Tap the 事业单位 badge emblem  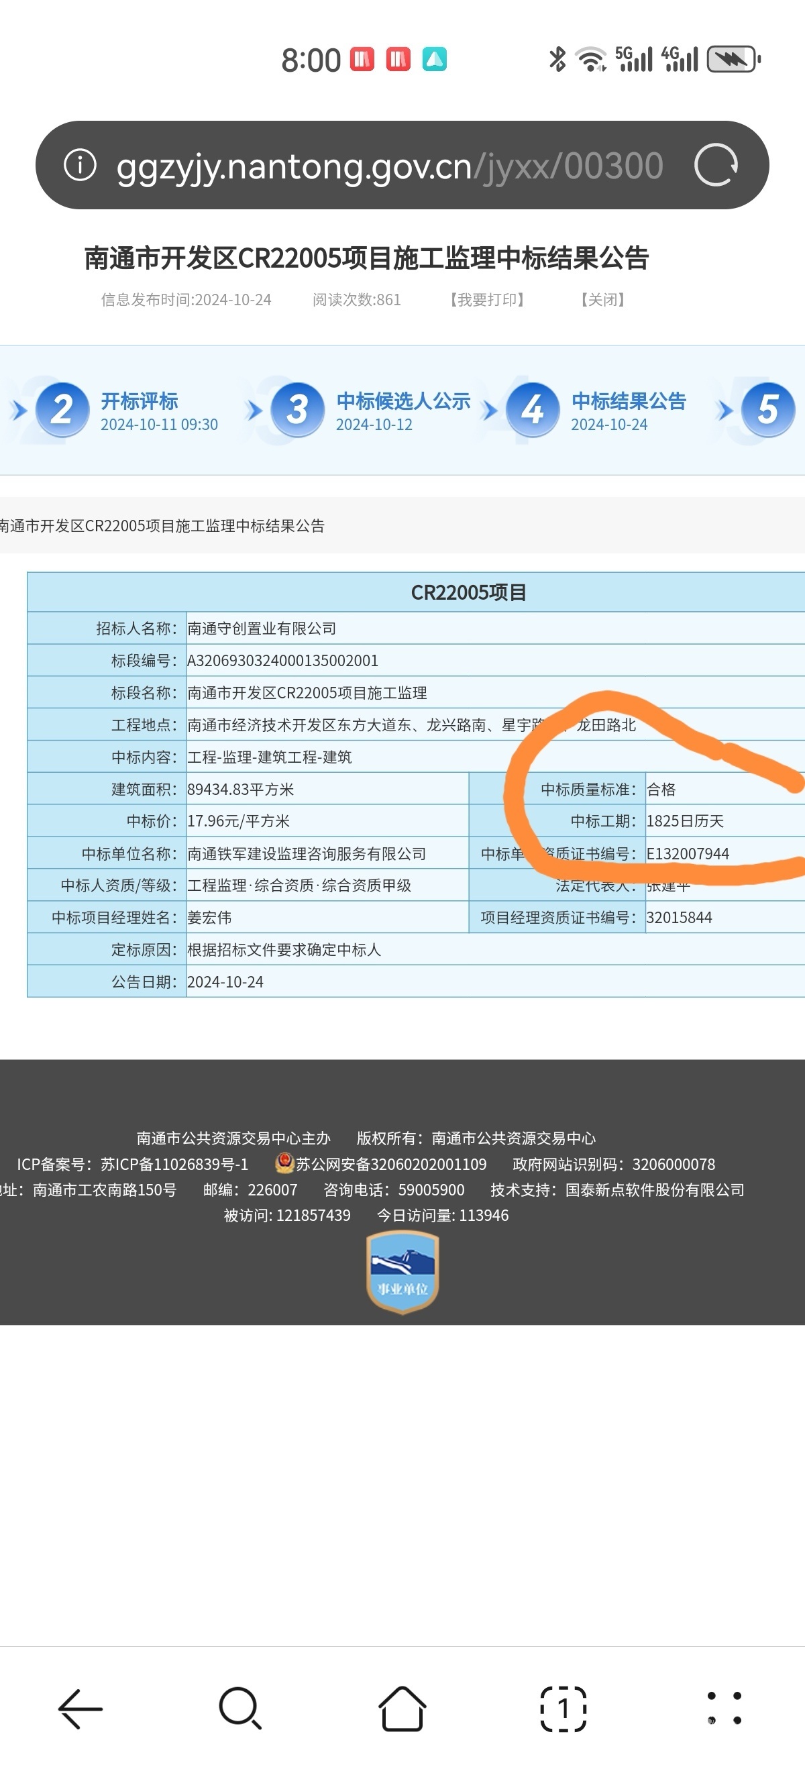(x=402, y=1272)
